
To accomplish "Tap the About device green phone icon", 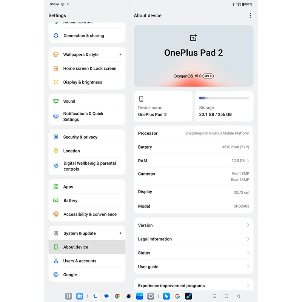I will (56, 247).
